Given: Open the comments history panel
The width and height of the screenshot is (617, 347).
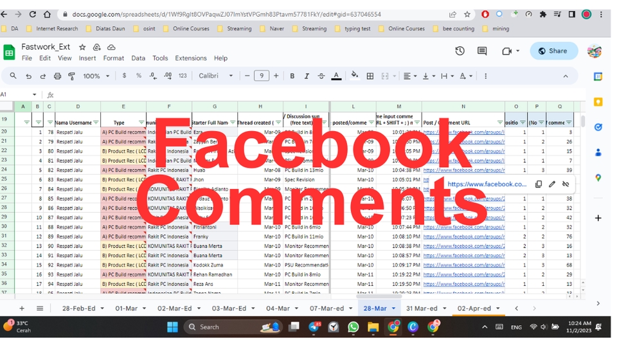Looking at the screenshot, I should [481, 51].
